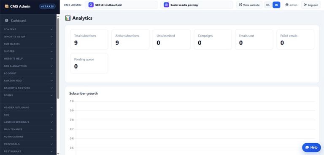Expand the CONTENT sidebar section
This screenshot has width=324, height=155.
click(x=28, y=29)
